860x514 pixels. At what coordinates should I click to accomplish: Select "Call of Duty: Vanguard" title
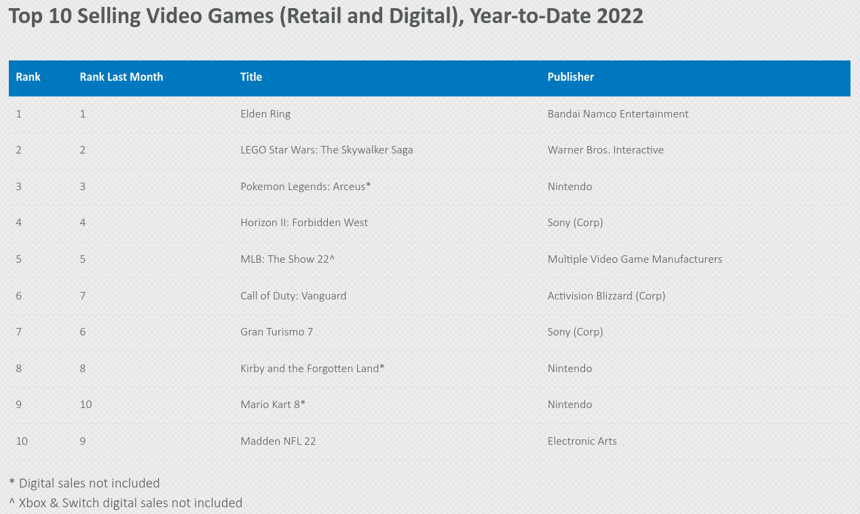(x=293, y=296)
